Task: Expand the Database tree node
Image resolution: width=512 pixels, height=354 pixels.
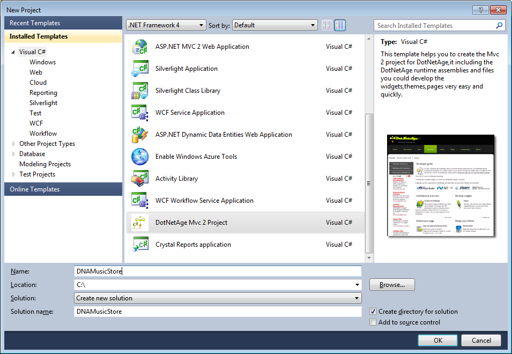Action: [x=13, y=154]
